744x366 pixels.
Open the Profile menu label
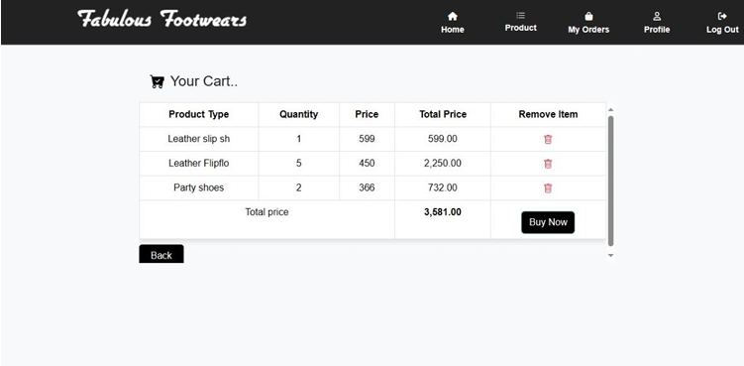(x=657, y=30)
